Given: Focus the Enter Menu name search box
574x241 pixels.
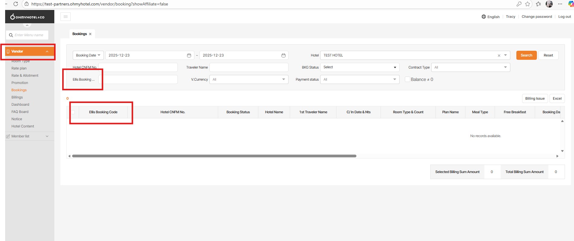Looking at the screenshot, I should click(27, 35).
